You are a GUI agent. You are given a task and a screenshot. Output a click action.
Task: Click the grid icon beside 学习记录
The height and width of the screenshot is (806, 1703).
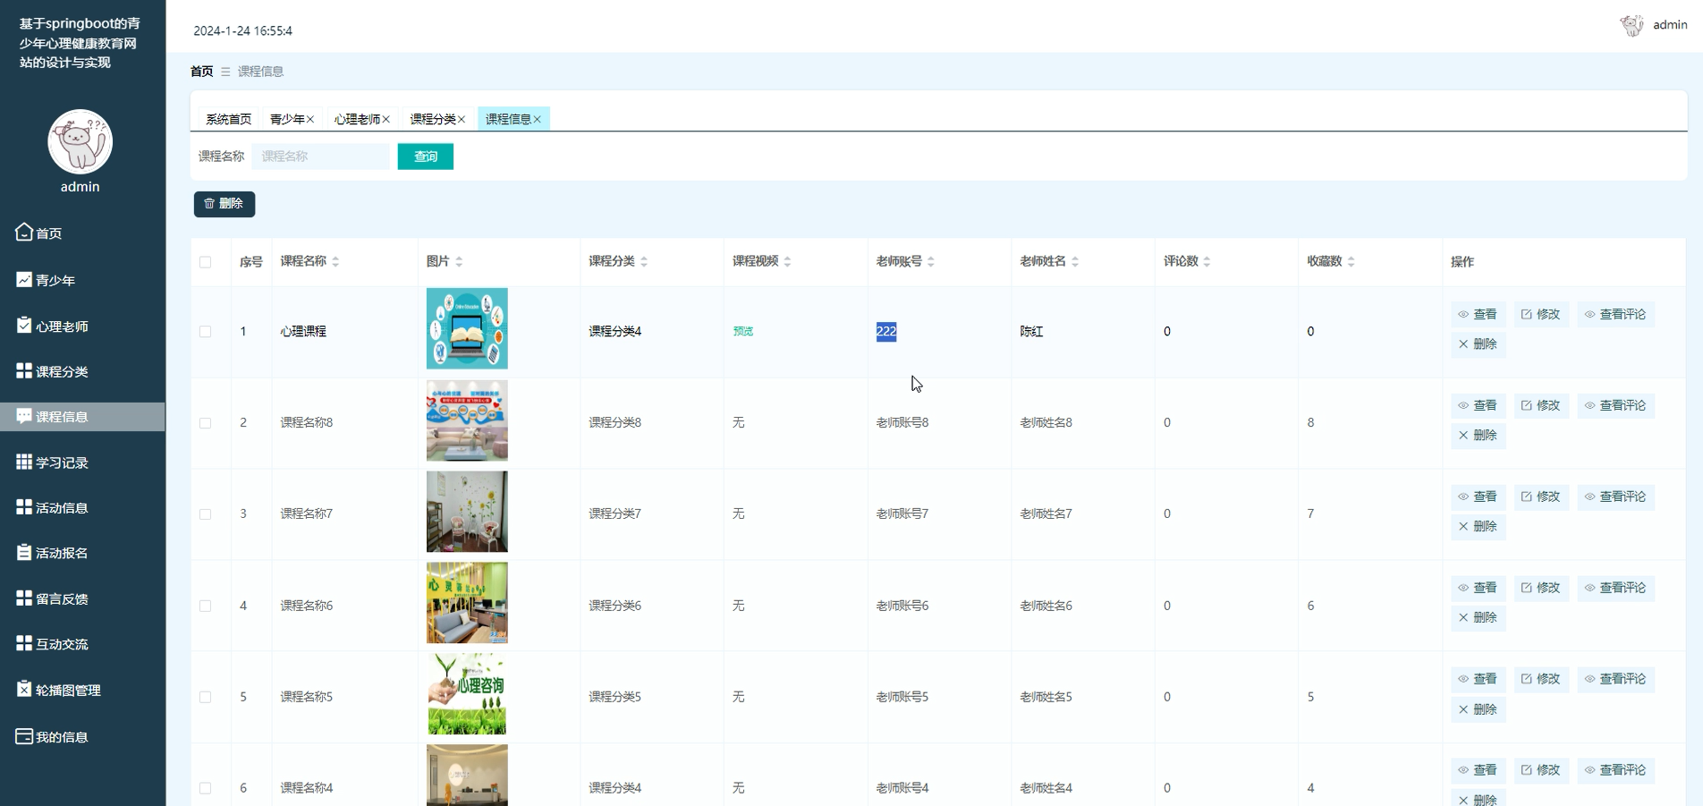click(x=24, y=462)
